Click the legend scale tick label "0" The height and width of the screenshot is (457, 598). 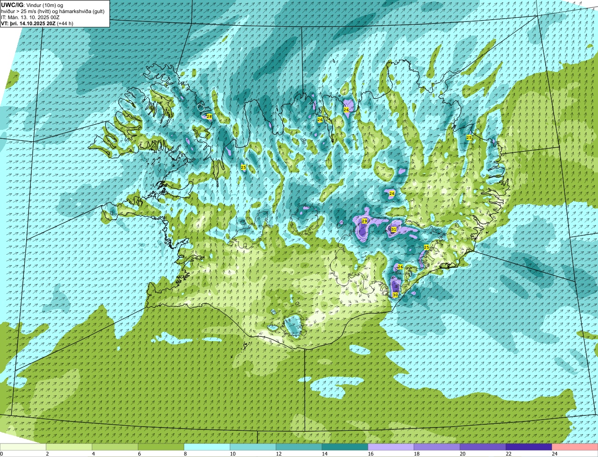click(x=1, y=453)
